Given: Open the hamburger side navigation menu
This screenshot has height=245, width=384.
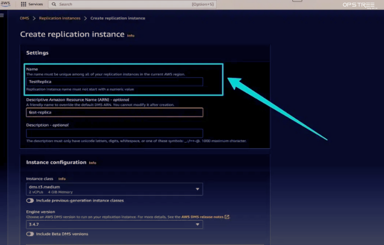Looking at the screenshot, I should (x=2, y=15).
